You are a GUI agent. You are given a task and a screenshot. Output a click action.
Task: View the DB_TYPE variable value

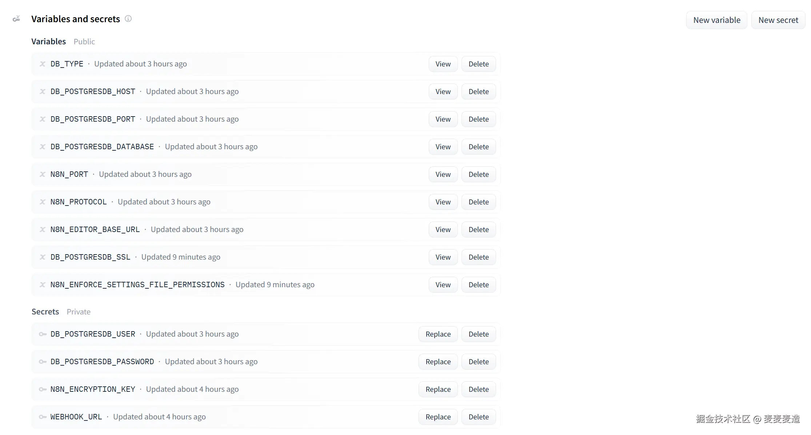click(x=443, y=64)
